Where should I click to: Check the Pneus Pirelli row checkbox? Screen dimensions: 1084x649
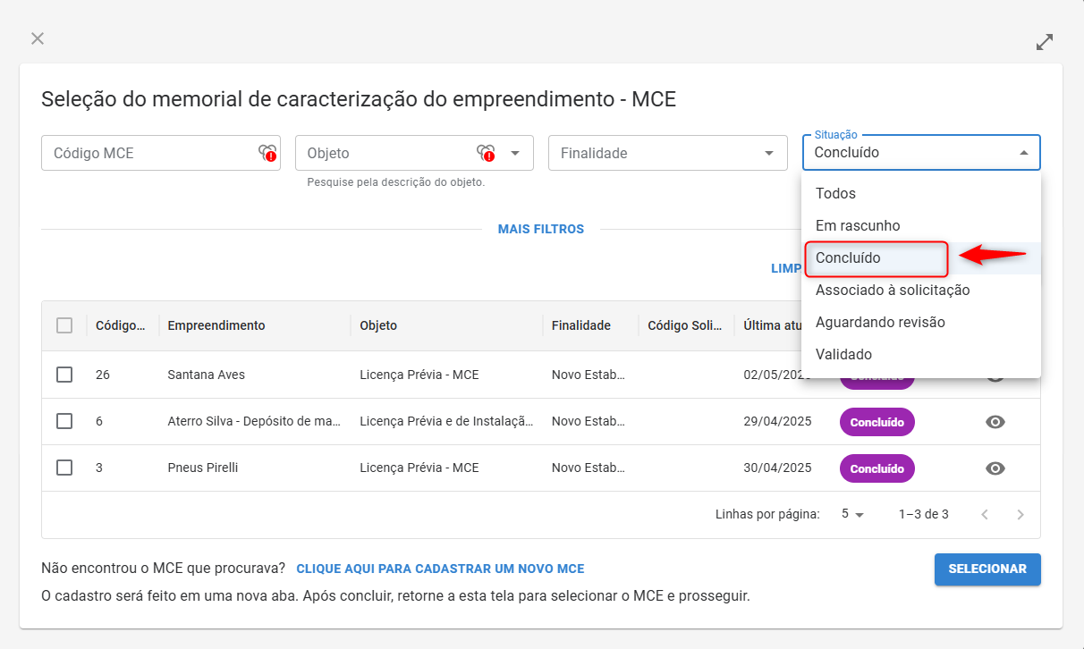(x=64, y=468)
